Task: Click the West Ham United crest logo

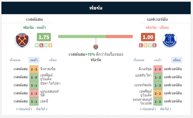Action: [22, 40]
